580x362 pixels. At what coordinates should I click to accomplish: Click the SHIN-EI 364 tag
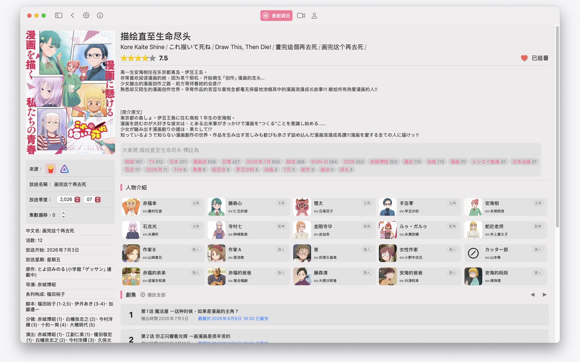[x=324, y=162]
